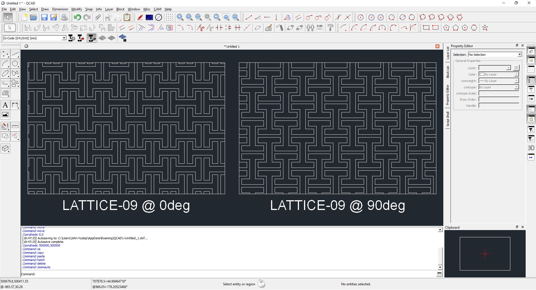This screenshot has height=290, width=536.
Task: Switch to the Layer List tab
Action: 448,53
